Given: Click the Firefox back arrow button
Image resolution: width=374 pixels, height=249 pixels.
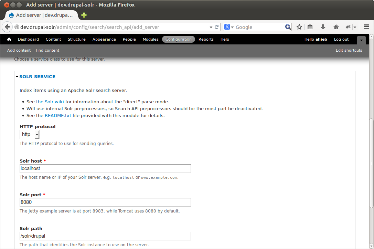Looking at the screenshot, I should point(7,27).
